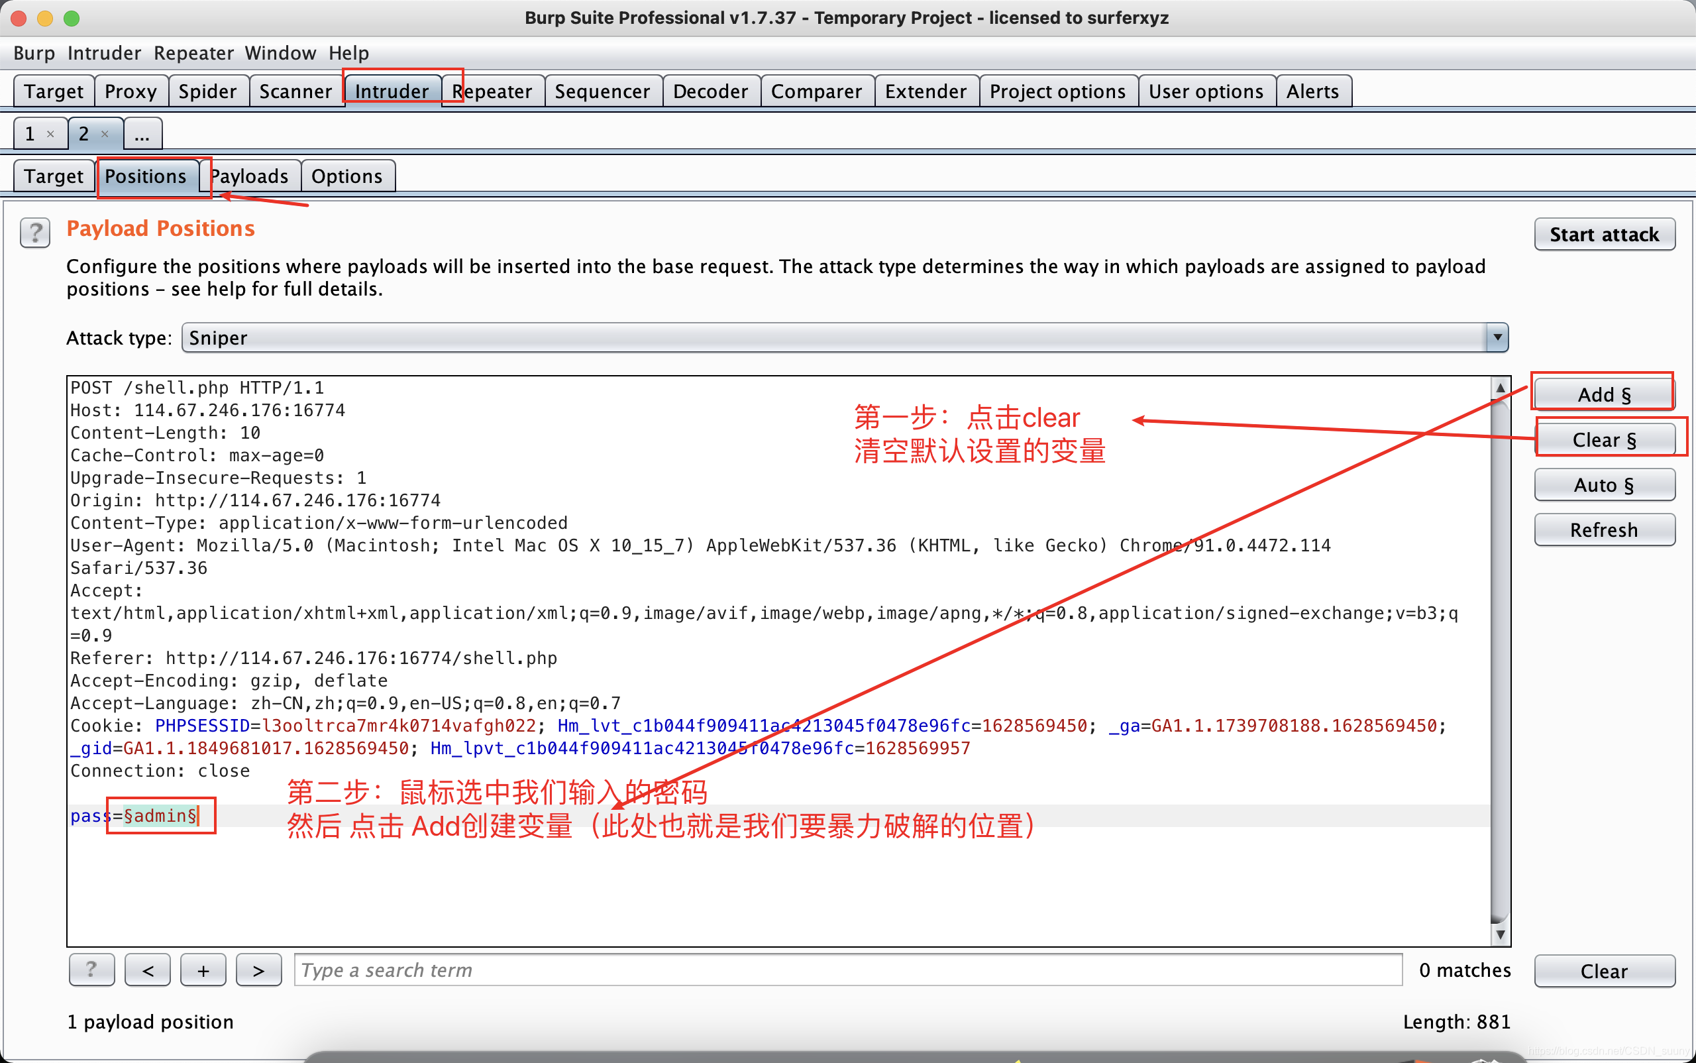Switch to the Proxy tab
Viewport: 1696px width, 1063px height.
pyautogui.click(x=131, y=91)
